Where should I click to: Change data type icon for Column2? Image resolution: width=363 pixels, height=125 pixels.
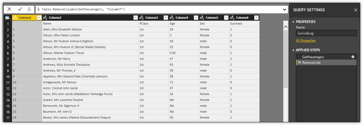coord(45,18)
